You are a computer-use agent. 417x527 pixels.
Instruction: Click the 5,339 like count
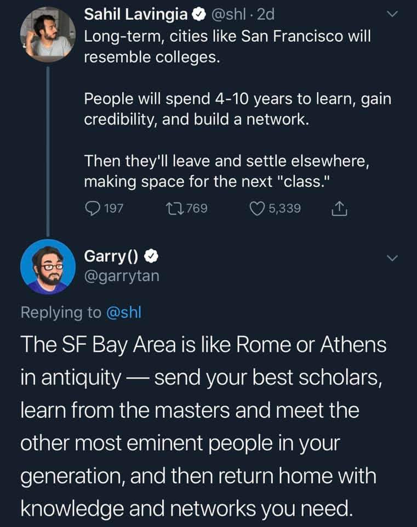click(283, 208)
